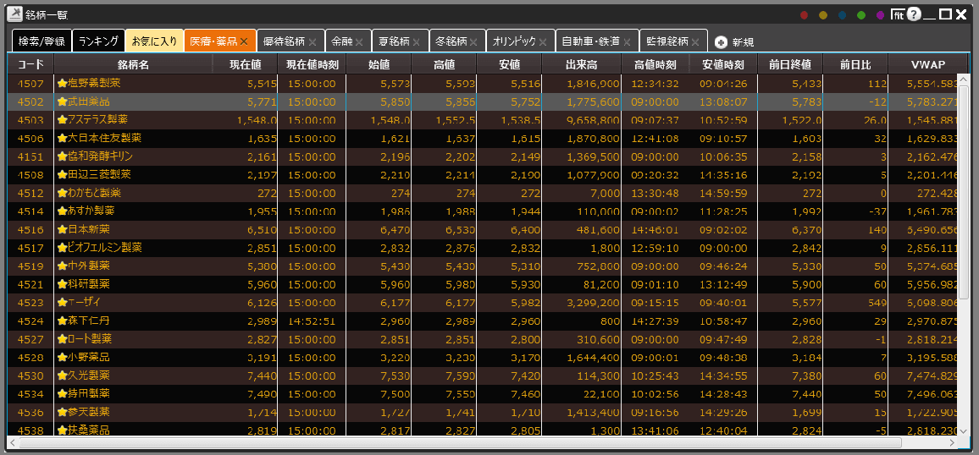Close the 自動車・鉄道 tab with its X
The height and width of the screenshot is (455, 979).
point(627,41)
